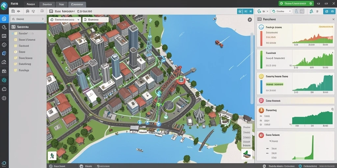
Task: Click the green refresh globe icon in toolbar
Action: pos(259,11)
